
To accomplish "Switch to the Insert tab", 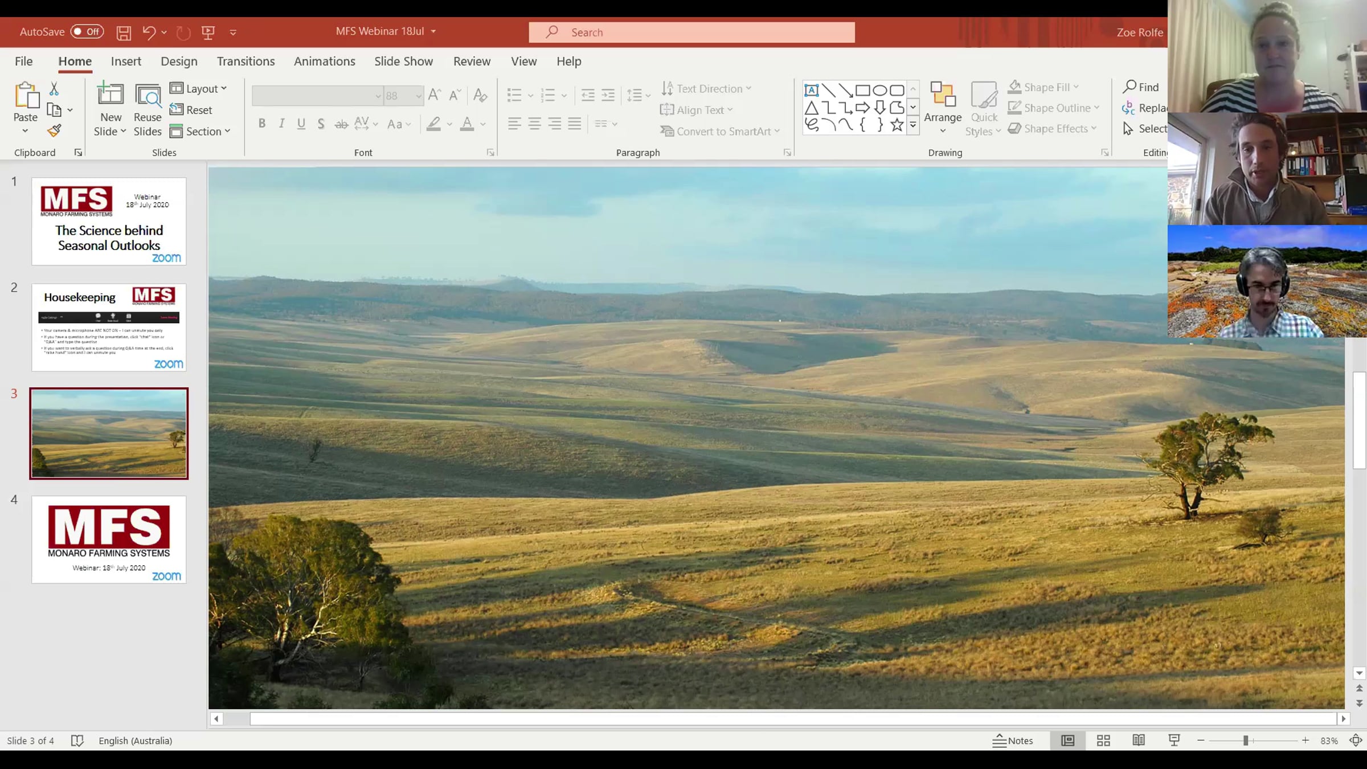I will click(x=126, y=62).
